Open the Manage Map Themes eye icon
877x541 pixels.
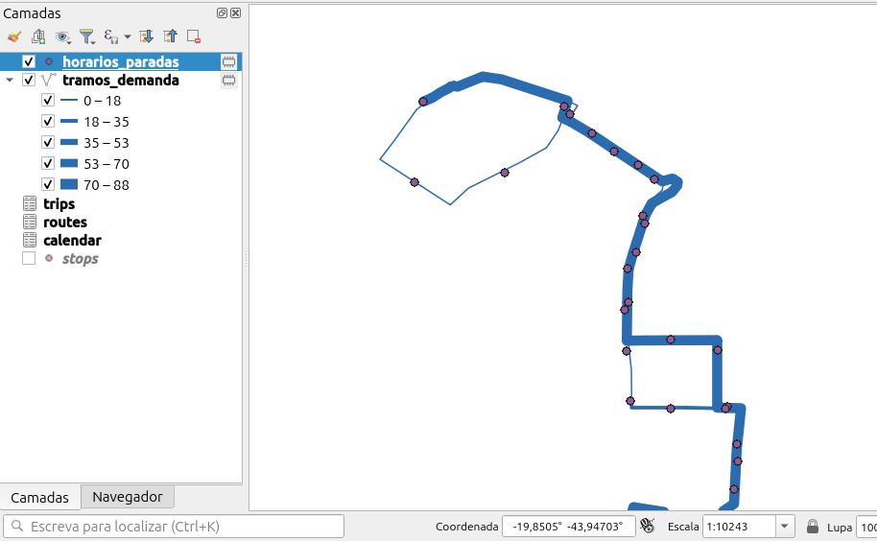[x=62, y=36]
